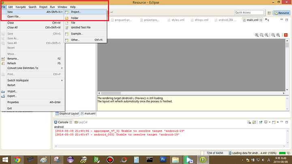Switch to the Graphical Layout tab
The width and height of the screenshot is (292, 164).
[x=67, y=114]
